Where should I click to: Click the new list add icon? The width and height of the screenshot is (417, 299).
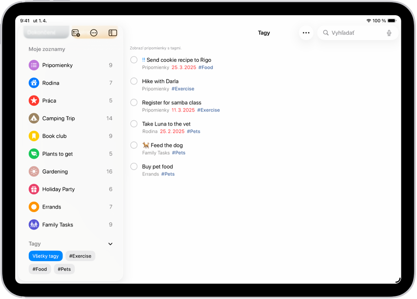click(76, 33)
